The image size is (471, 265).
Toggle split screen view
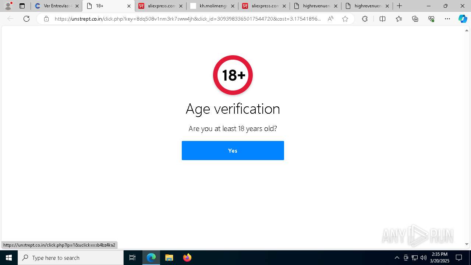[382, 19]
